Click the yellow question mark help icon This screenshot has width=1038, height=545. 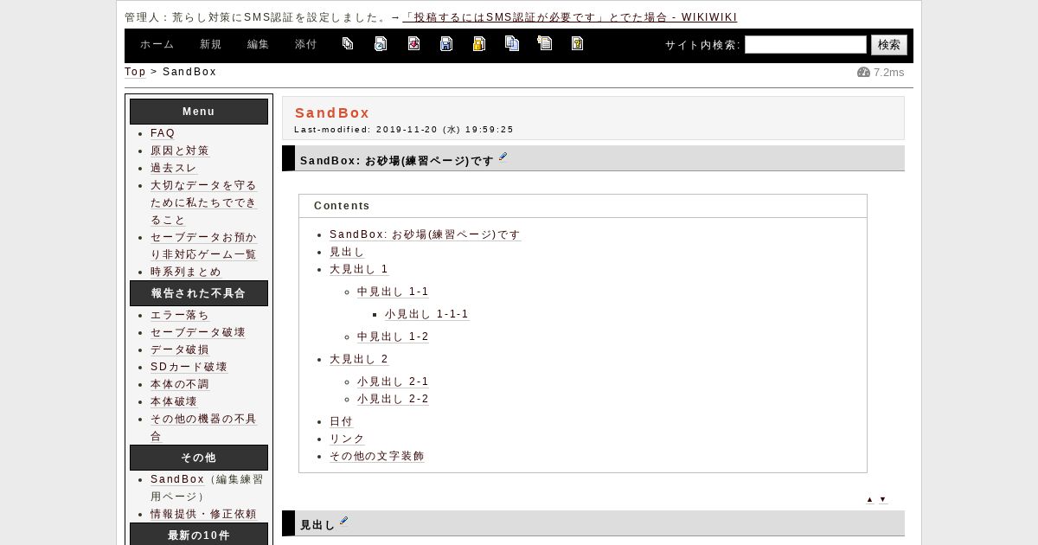578,43
